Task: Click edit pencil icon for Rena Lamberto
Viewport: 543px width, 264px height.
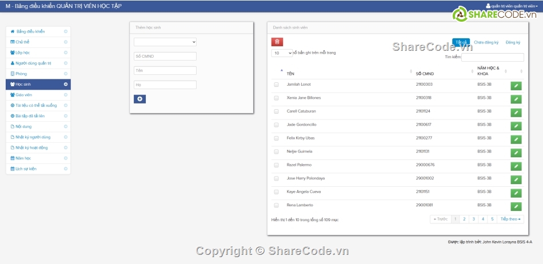Action: (x=516, y=206)
